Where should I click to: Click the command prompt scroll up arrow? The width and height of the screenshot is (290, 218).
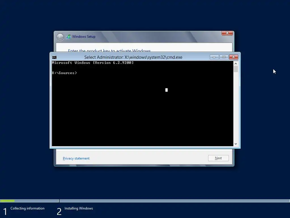[236, 64]
